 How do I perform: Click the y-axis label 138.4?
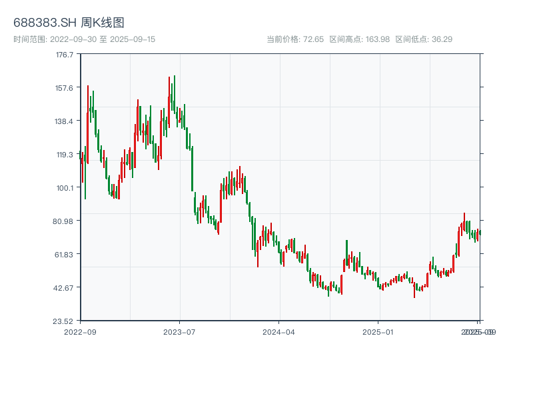[x=64, y=121]
